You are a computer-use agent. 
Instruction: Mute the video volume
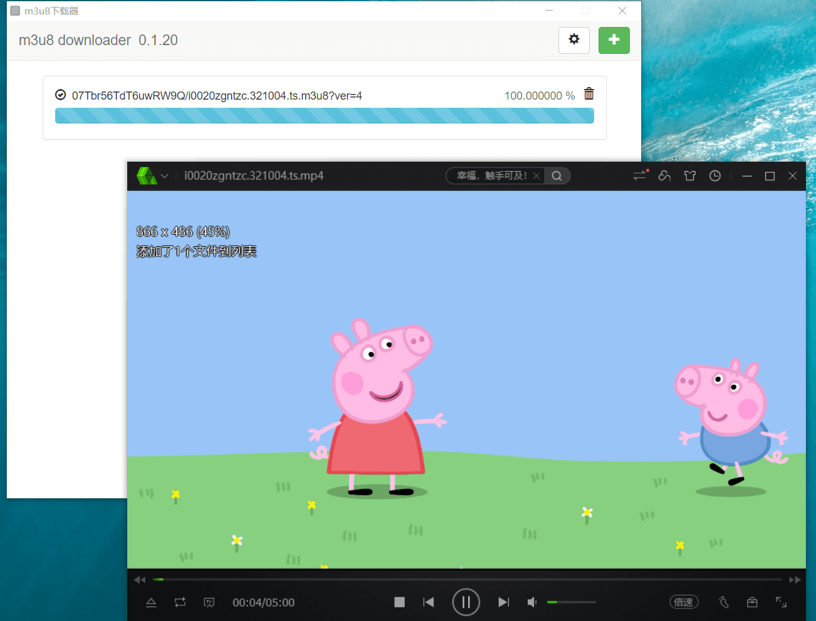tap(531, 602)
